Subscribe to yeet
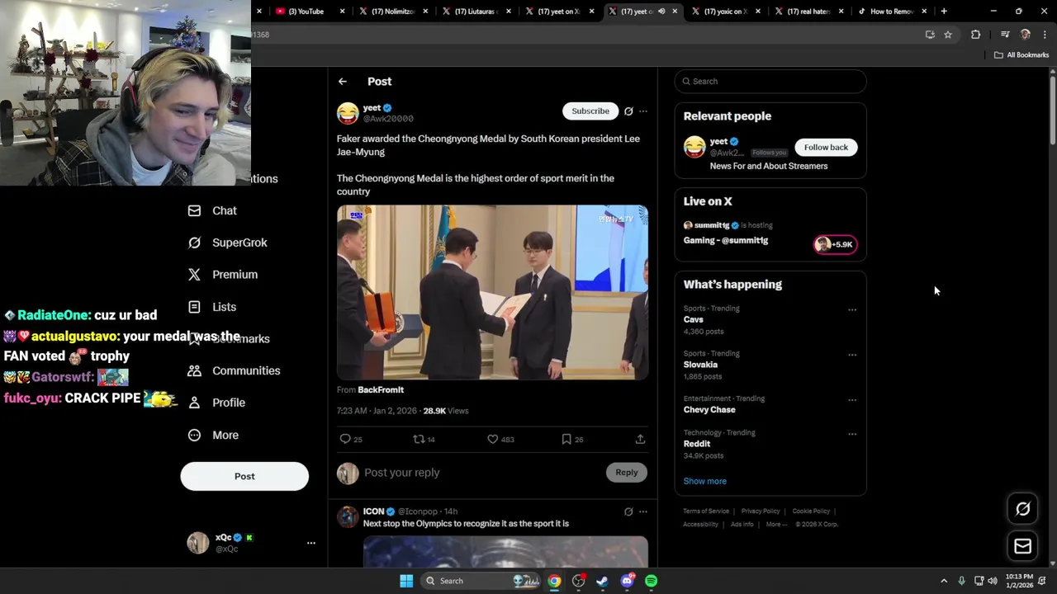The width and height of the screenshot is (1057, 594). coord(590,111)
